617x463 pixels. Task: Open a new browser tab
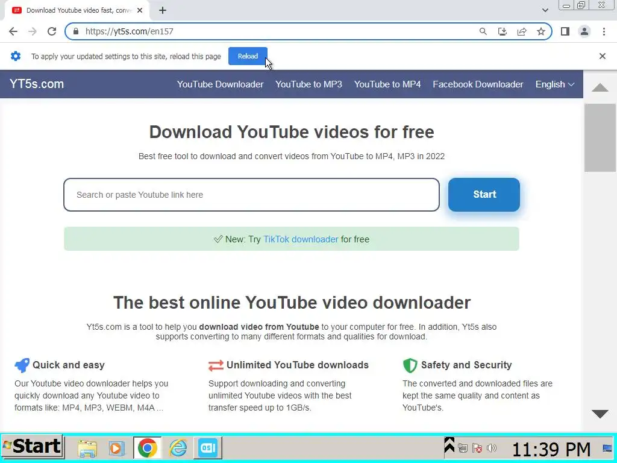tap(163, 11)
